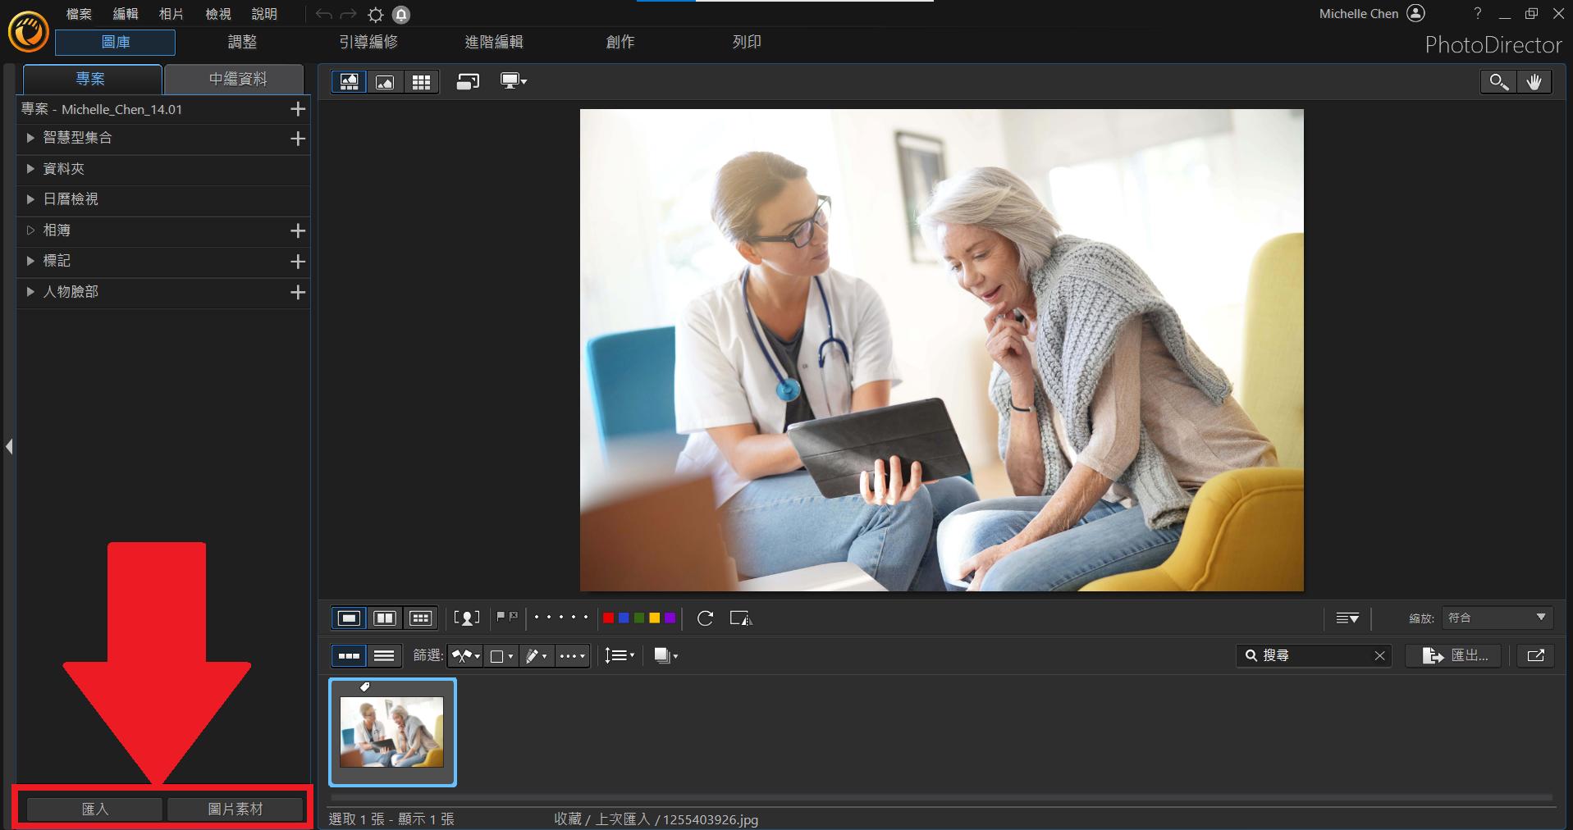Rotate photo with the rotate arrow icon
The image size is (1573, 830).
[x=705, y=618]
